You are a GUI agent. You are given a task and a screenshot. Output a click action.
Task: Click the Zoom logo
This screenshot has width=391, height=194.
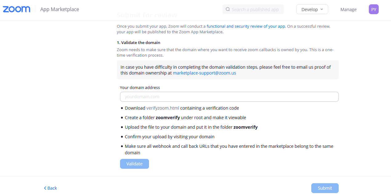pos(17,9)
